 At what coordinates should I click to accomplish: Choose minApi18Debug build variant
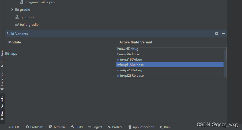[x=170, y=59]
